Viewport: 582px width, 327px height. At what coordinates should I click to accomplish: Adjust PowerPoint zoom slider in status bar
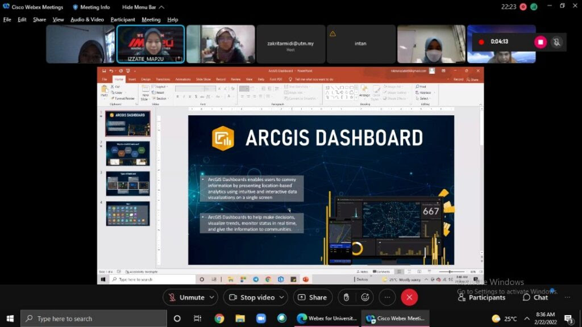450,272
